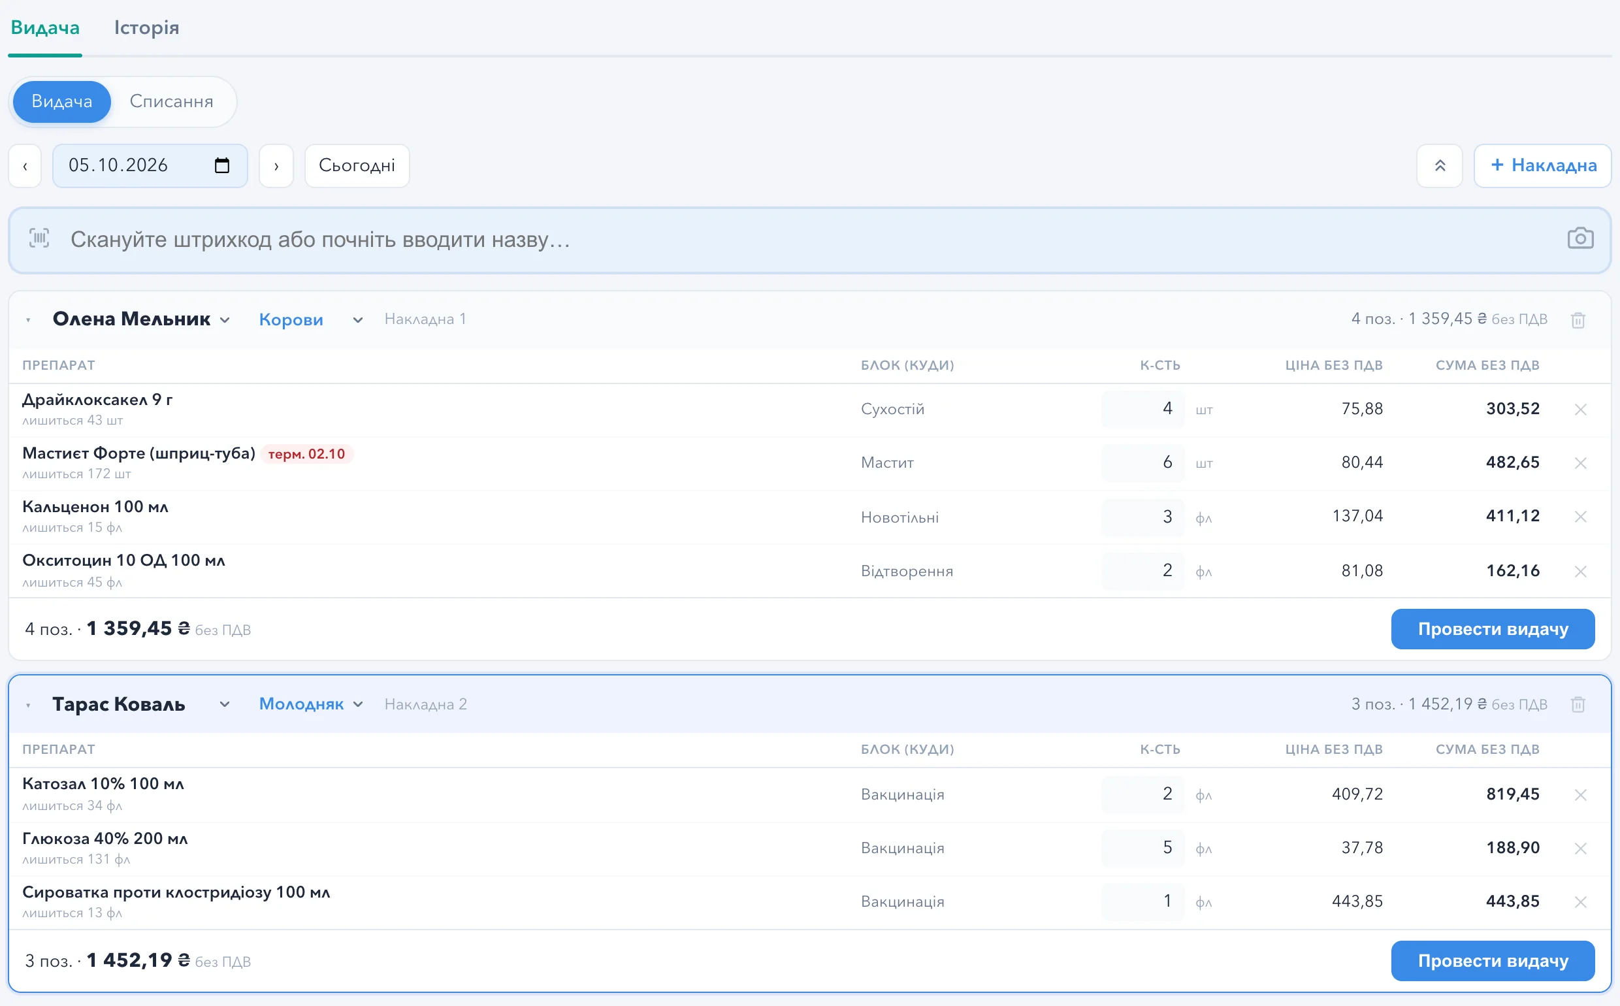Switch to the Історія tab
This screenshot has height=1006, width=1620.
point(146,28)
